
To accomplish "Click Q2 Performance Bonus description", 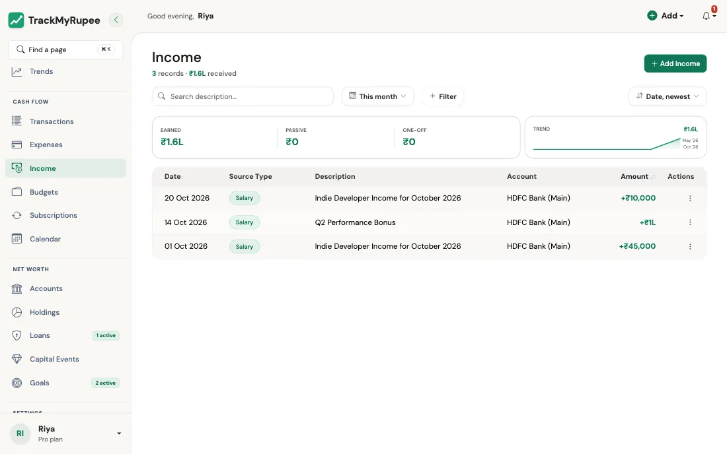I will pos(355,222).
